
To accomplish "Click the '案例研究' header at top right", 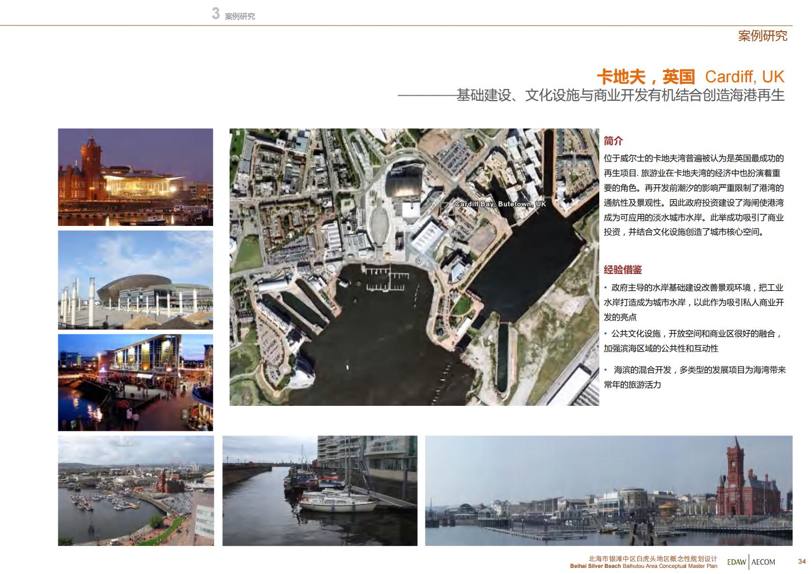I will (762, 36).
